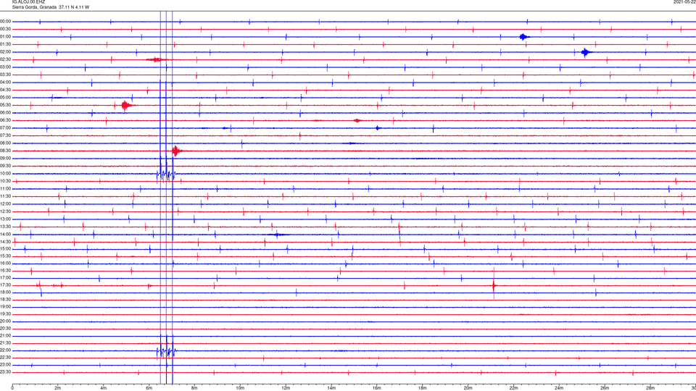
Task: Select the 04:00 trace time label
Action: (x=6, y=83)
